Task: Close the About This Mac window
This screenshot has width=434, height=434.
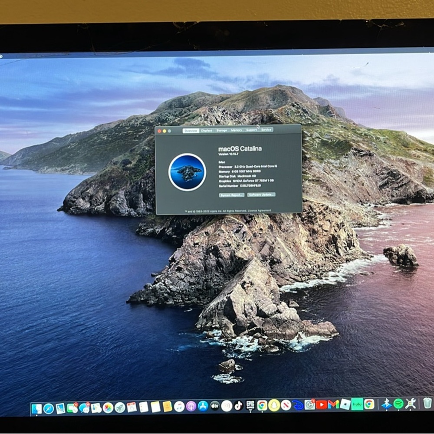Action: [159, 131]
